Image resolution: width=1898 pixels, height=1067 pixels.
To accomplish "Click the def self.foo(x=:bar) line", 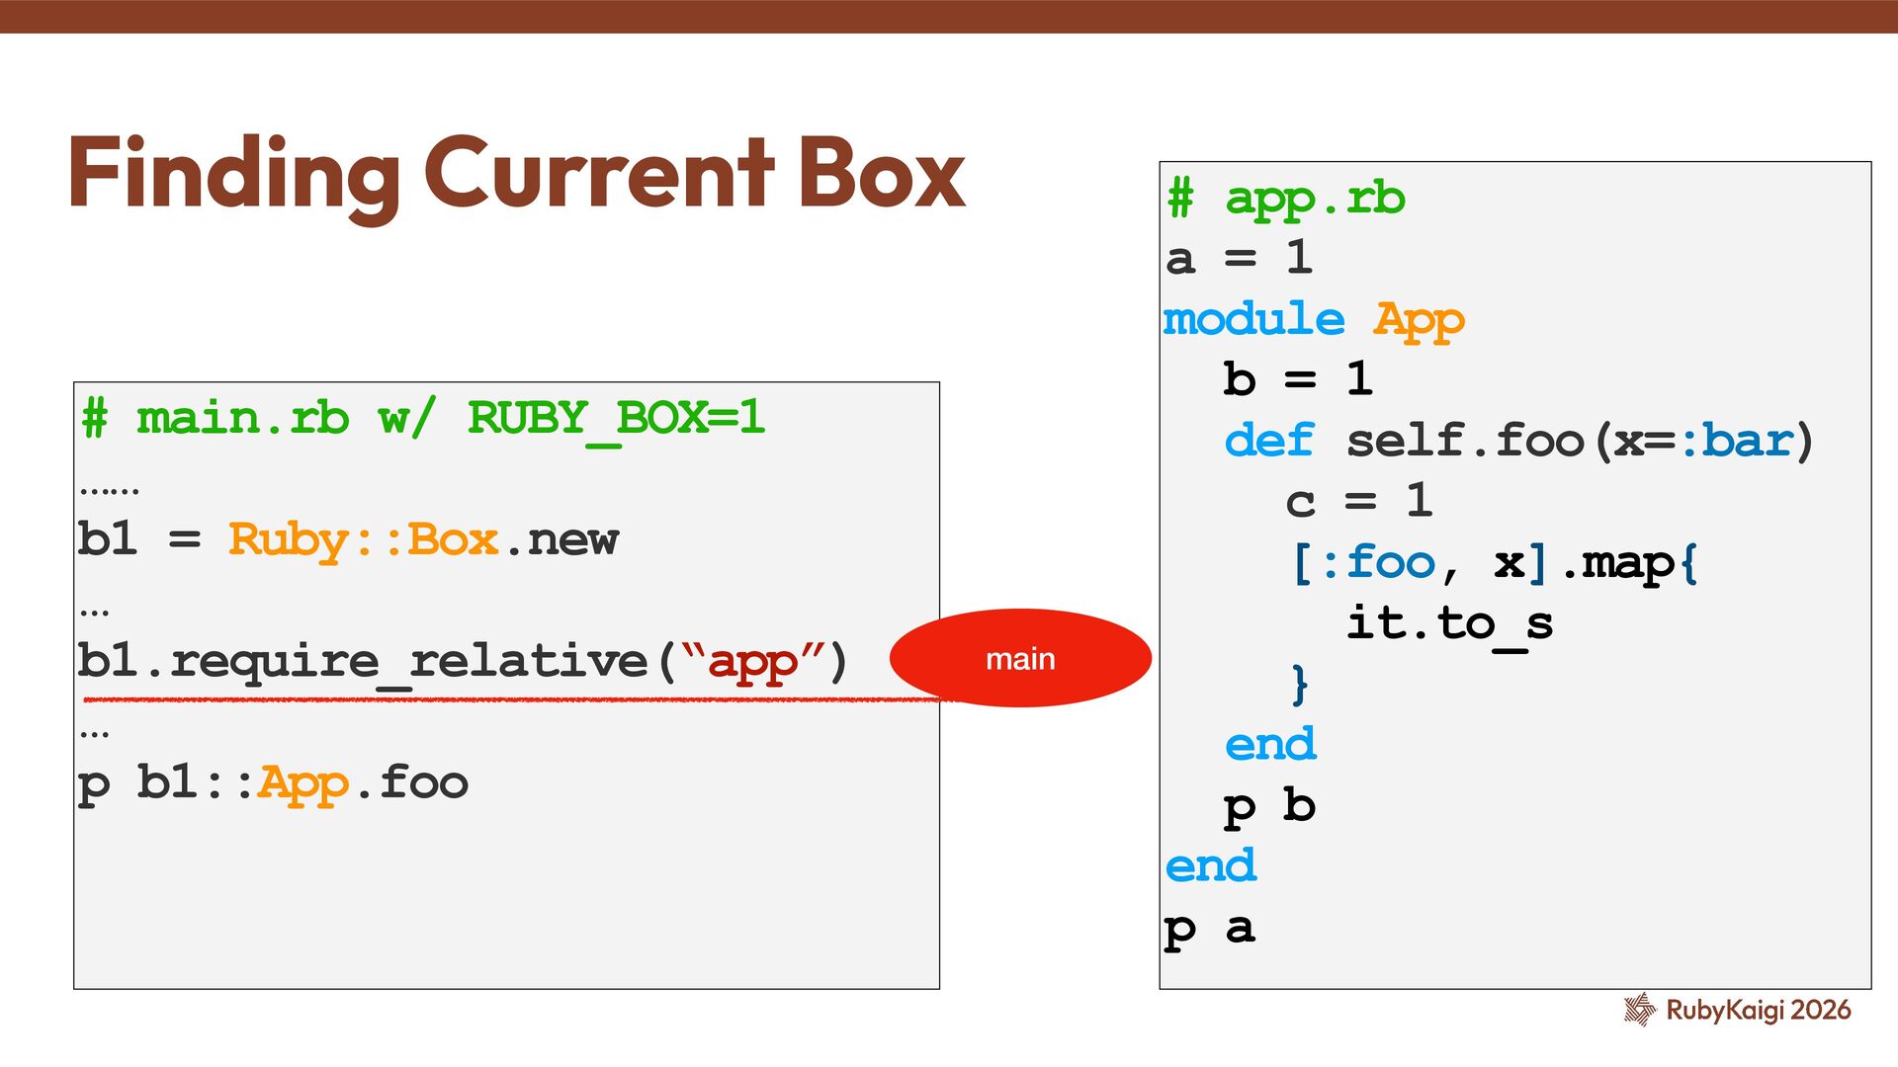I will point(1518,441).
